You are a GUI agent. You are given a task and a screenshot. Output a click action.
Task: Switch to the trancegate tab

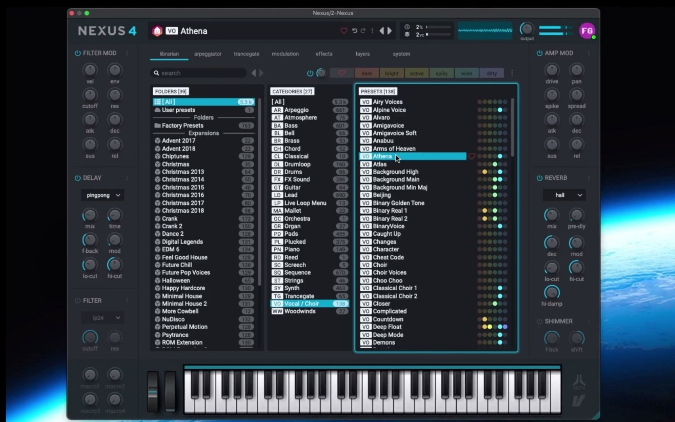246,54
